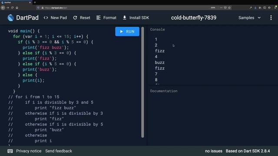This screenshot has height=156, width=278.
Task: Click the comment 'otherwise if i is divisible by 5'
Action: (64, 124)
